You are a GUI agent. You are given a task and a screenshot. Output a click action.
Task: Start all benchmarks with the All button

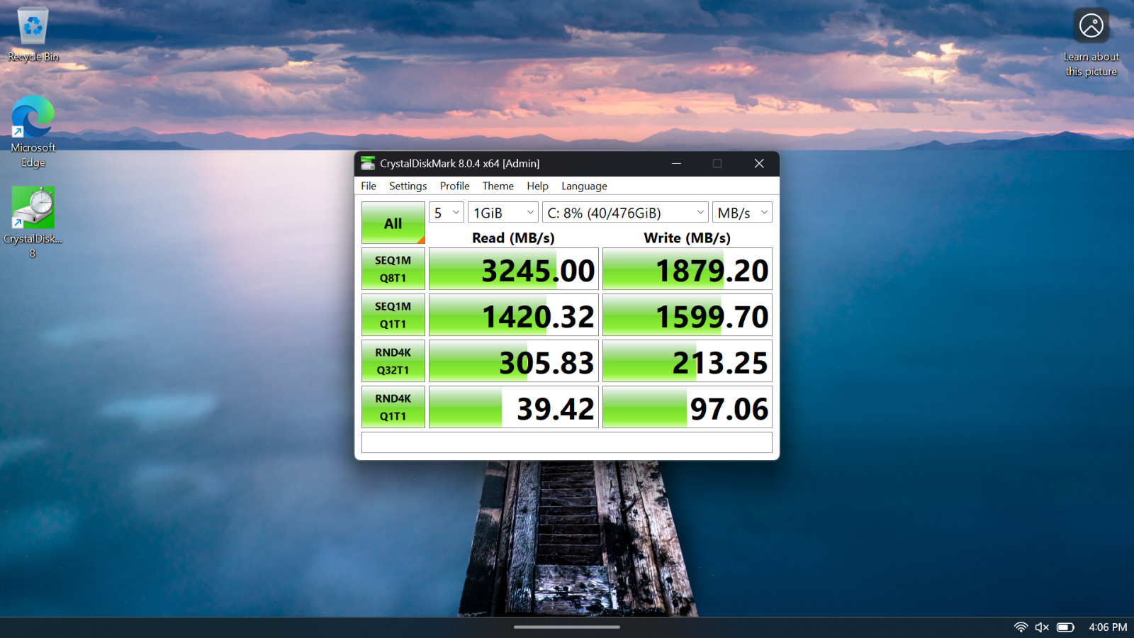[393, 223]
